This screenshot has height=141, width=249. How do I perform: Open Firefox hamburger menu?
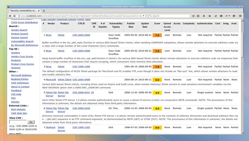point(240,16)
